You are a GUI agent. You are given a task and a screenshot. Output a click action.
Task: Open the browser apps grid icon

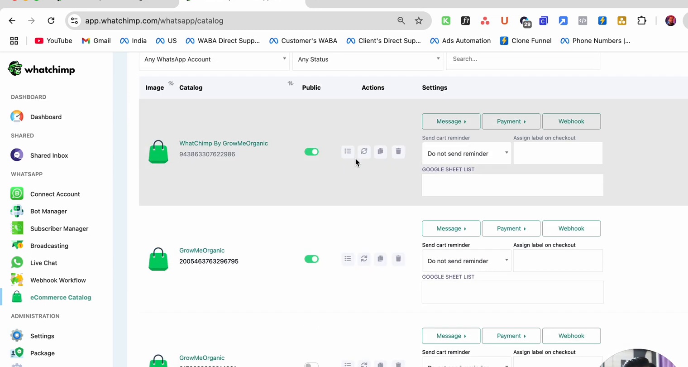pos(14,41)
